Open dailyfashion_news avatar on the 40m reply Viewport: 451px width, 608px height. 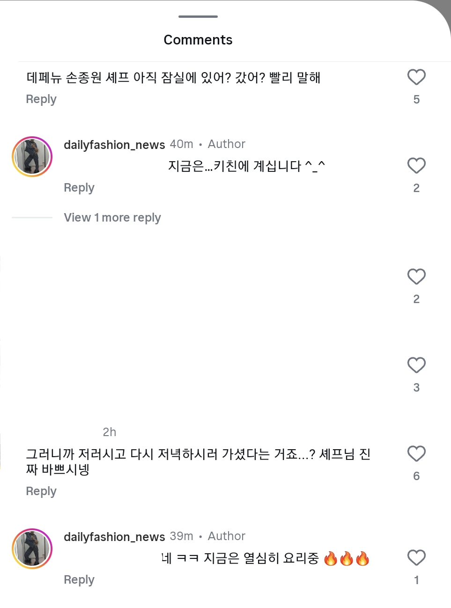32,157
